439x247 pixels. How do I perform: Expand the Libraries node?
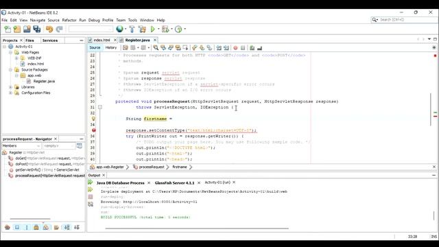pos(10,87)
